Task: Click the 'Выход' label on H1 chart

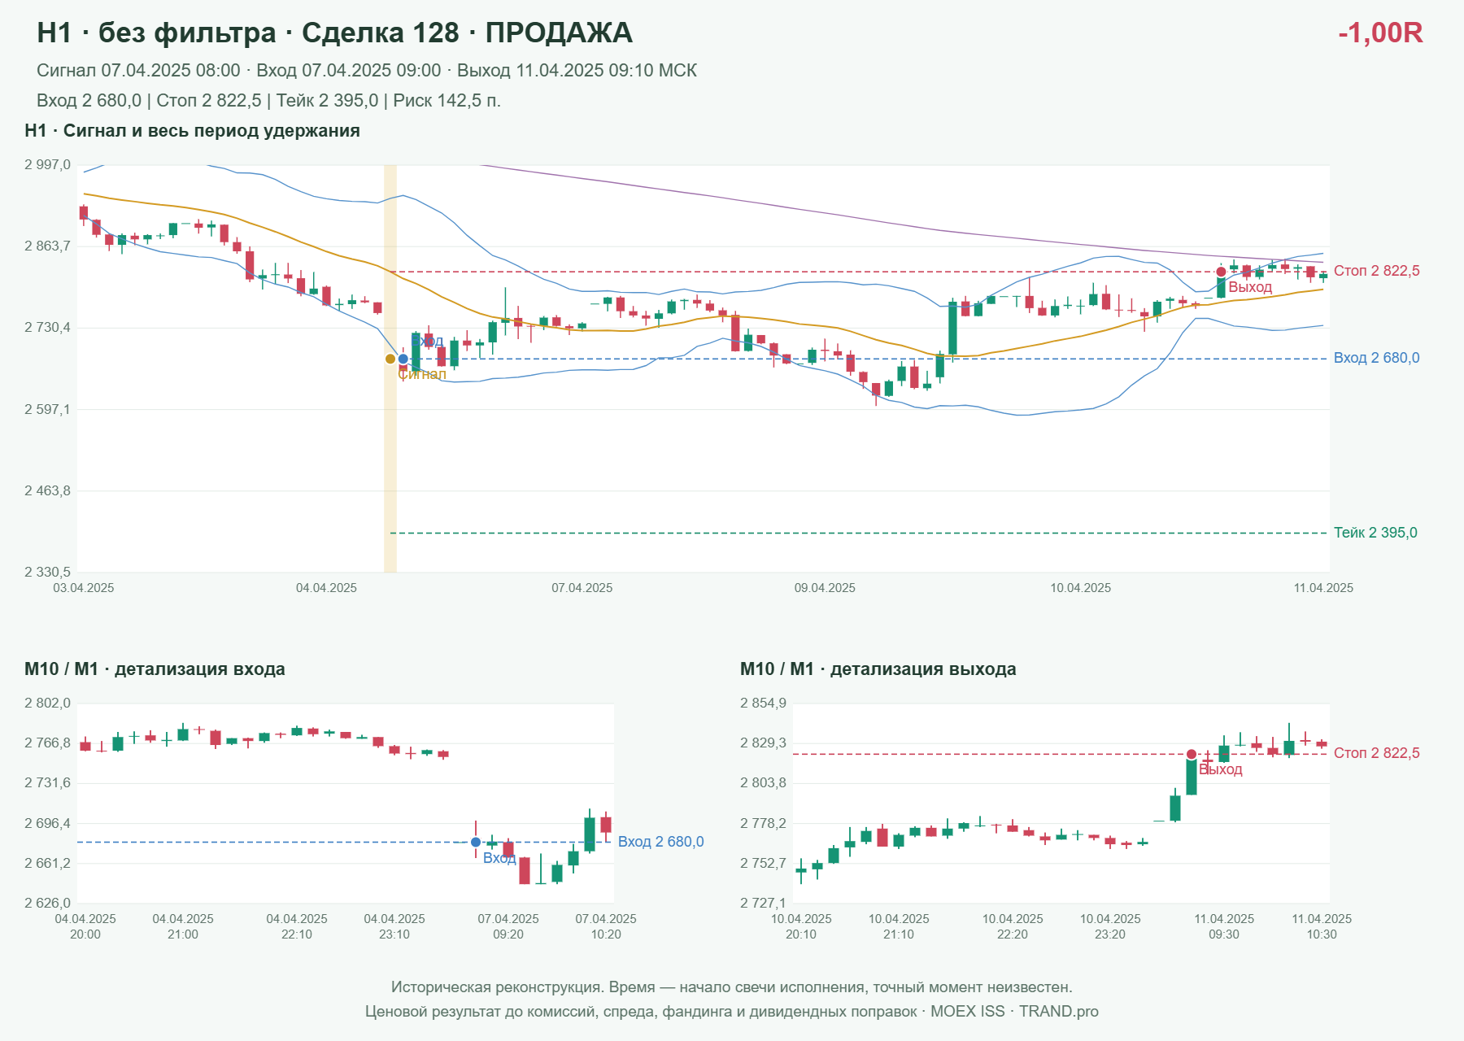Action: [x=1250, y=288]
